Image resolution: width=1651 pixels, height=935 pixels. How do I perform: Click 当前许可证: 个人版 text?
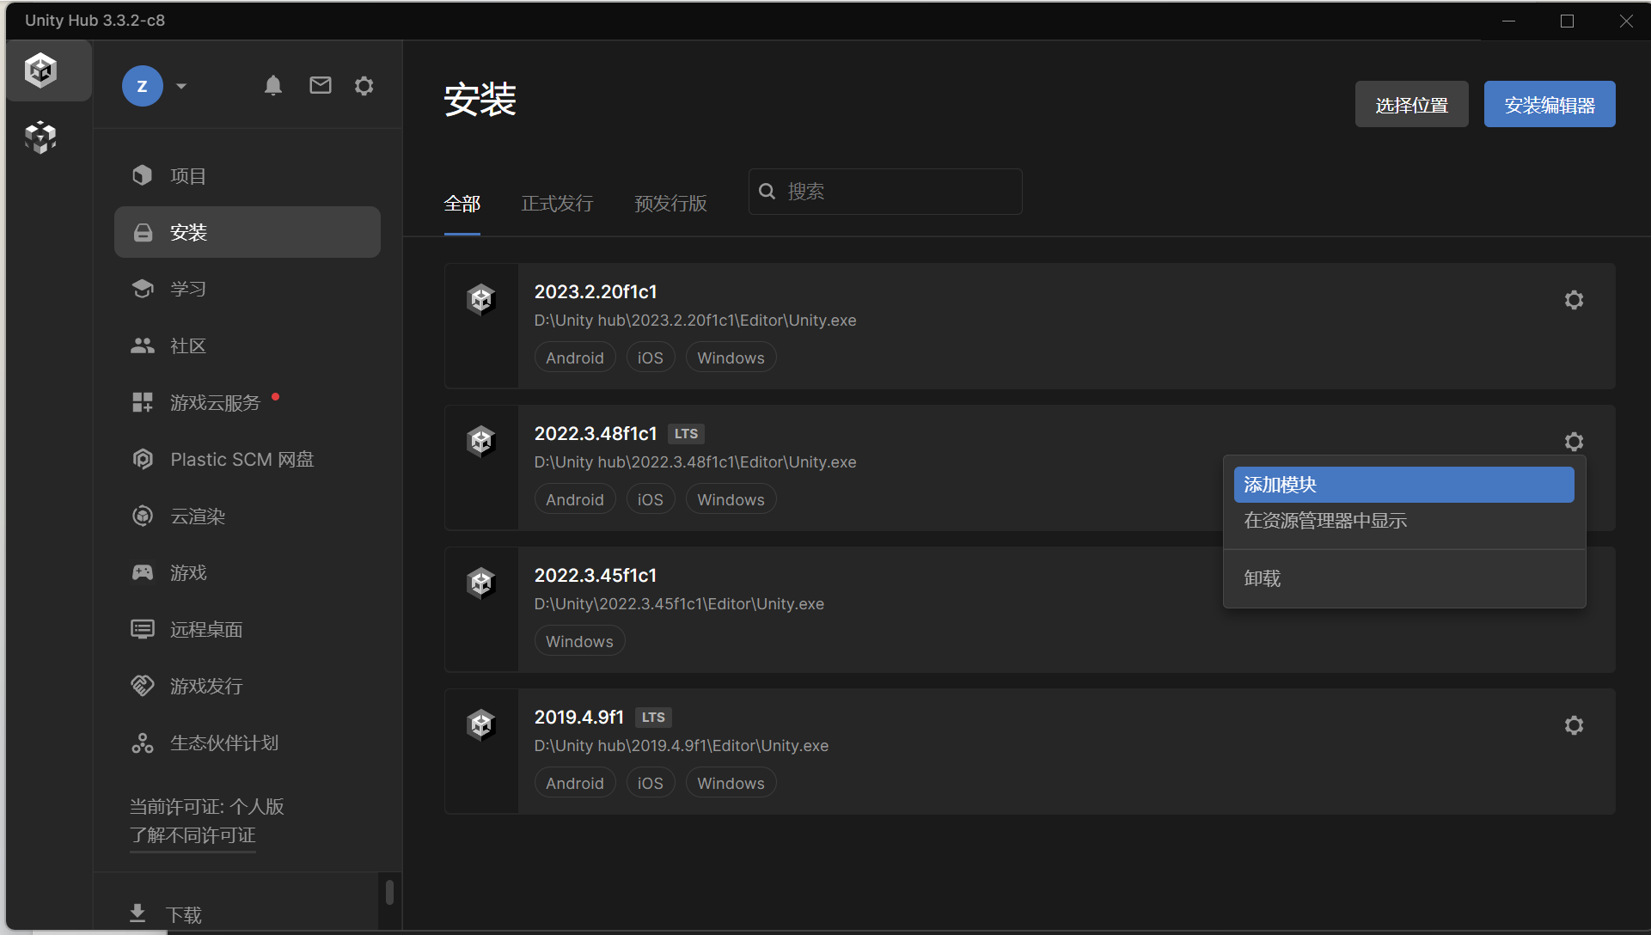click(206, 806)
